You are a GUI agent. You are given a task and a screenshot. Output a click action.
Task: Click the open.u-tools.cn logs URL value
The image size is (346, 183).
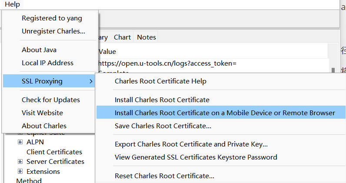[x=167, y=63]
